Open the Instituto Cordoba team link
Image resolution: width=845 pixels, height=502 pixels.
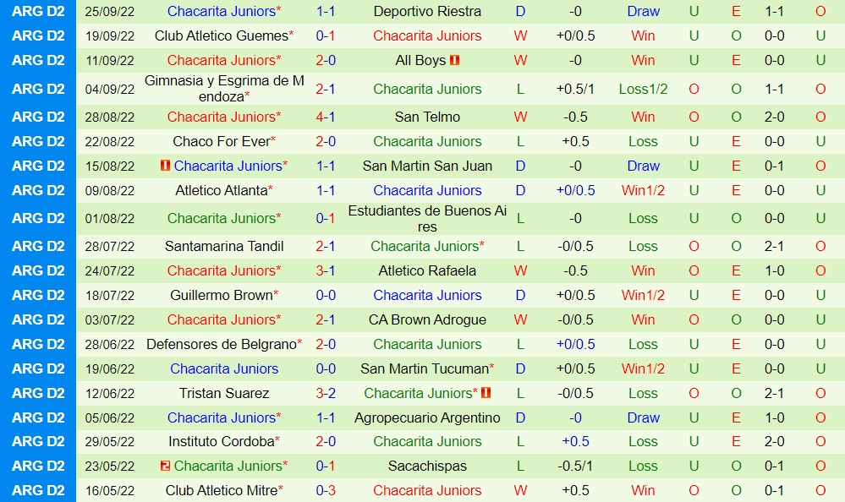[x=221, y=442]
